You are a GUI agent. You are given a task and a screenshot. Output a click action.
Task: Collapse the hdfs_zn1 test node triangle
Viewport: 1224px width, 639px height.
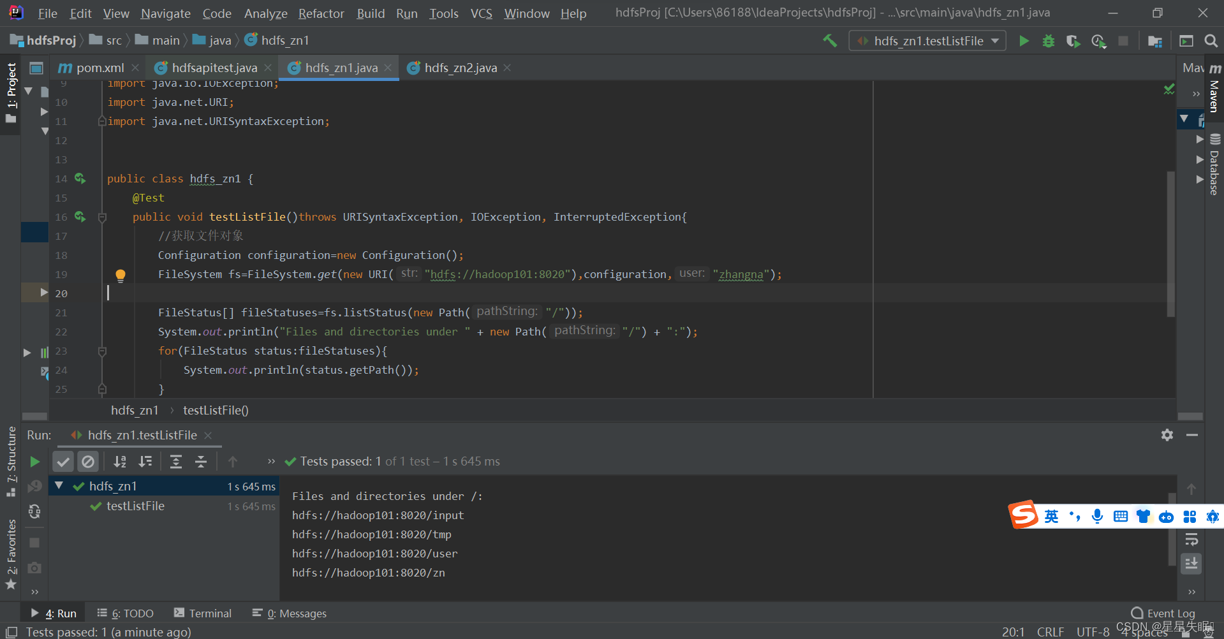[x=59, y=485]
